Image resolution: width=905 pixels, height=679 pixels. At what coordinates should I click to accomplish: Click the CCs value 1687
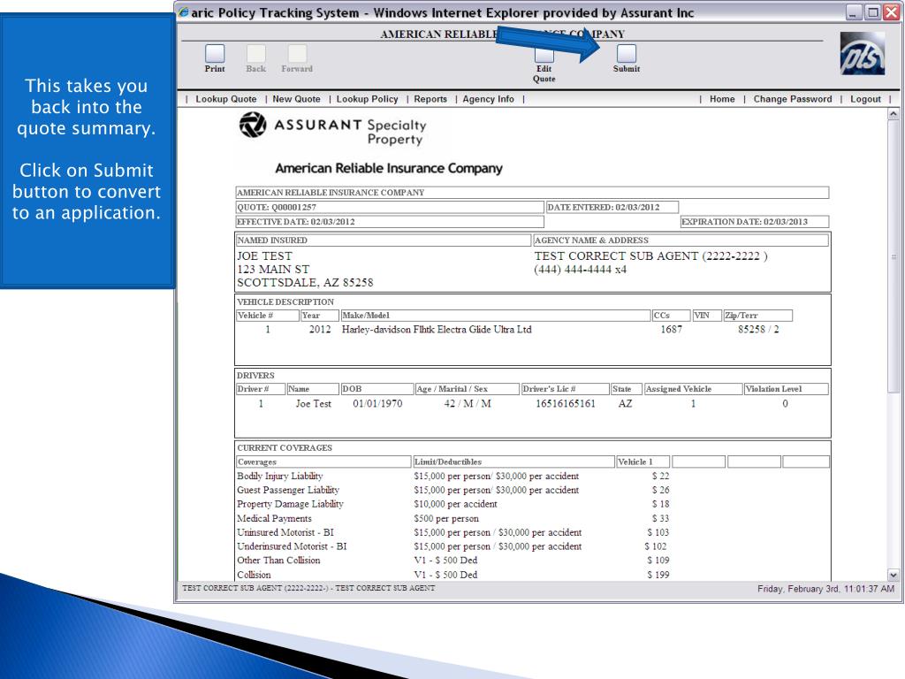(x=672, y=329)
